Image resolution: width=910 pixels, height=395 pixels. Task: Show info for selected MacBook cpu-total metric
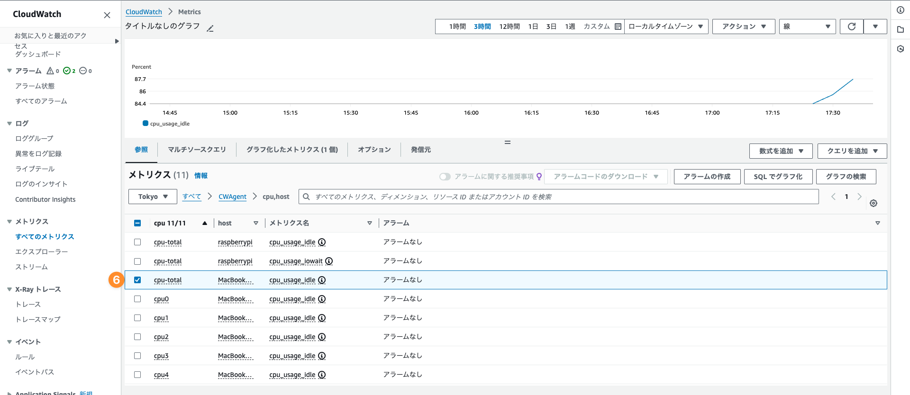point(322,280)
